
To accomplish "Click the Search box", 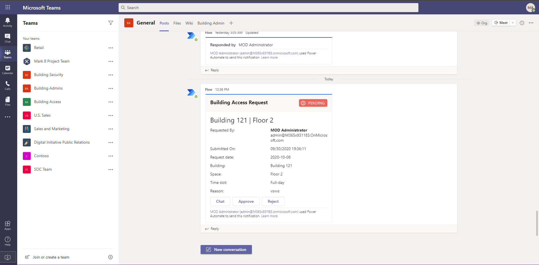I will 269,8.
